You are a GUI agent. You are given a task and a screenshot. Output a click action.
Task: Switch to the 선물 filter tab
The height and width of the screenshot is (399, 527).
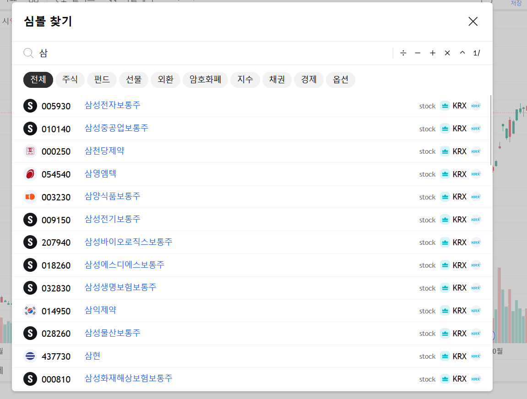(x=134, y=80)
